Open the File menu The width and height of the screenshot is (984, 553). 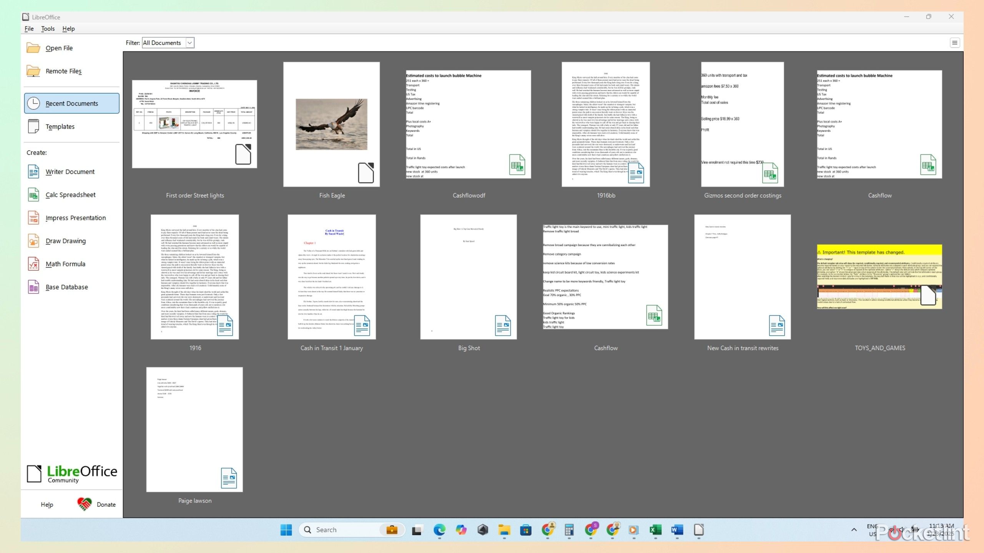(28, 28)
